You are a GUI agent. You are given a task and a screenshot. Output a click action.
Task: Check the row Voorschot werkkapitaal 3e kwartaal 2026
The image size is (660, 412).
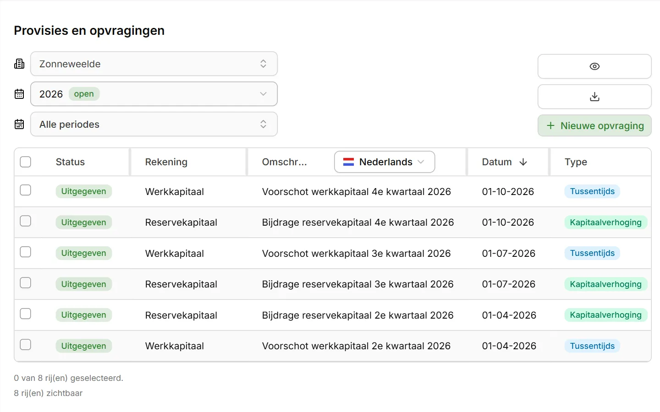(26, 252)
